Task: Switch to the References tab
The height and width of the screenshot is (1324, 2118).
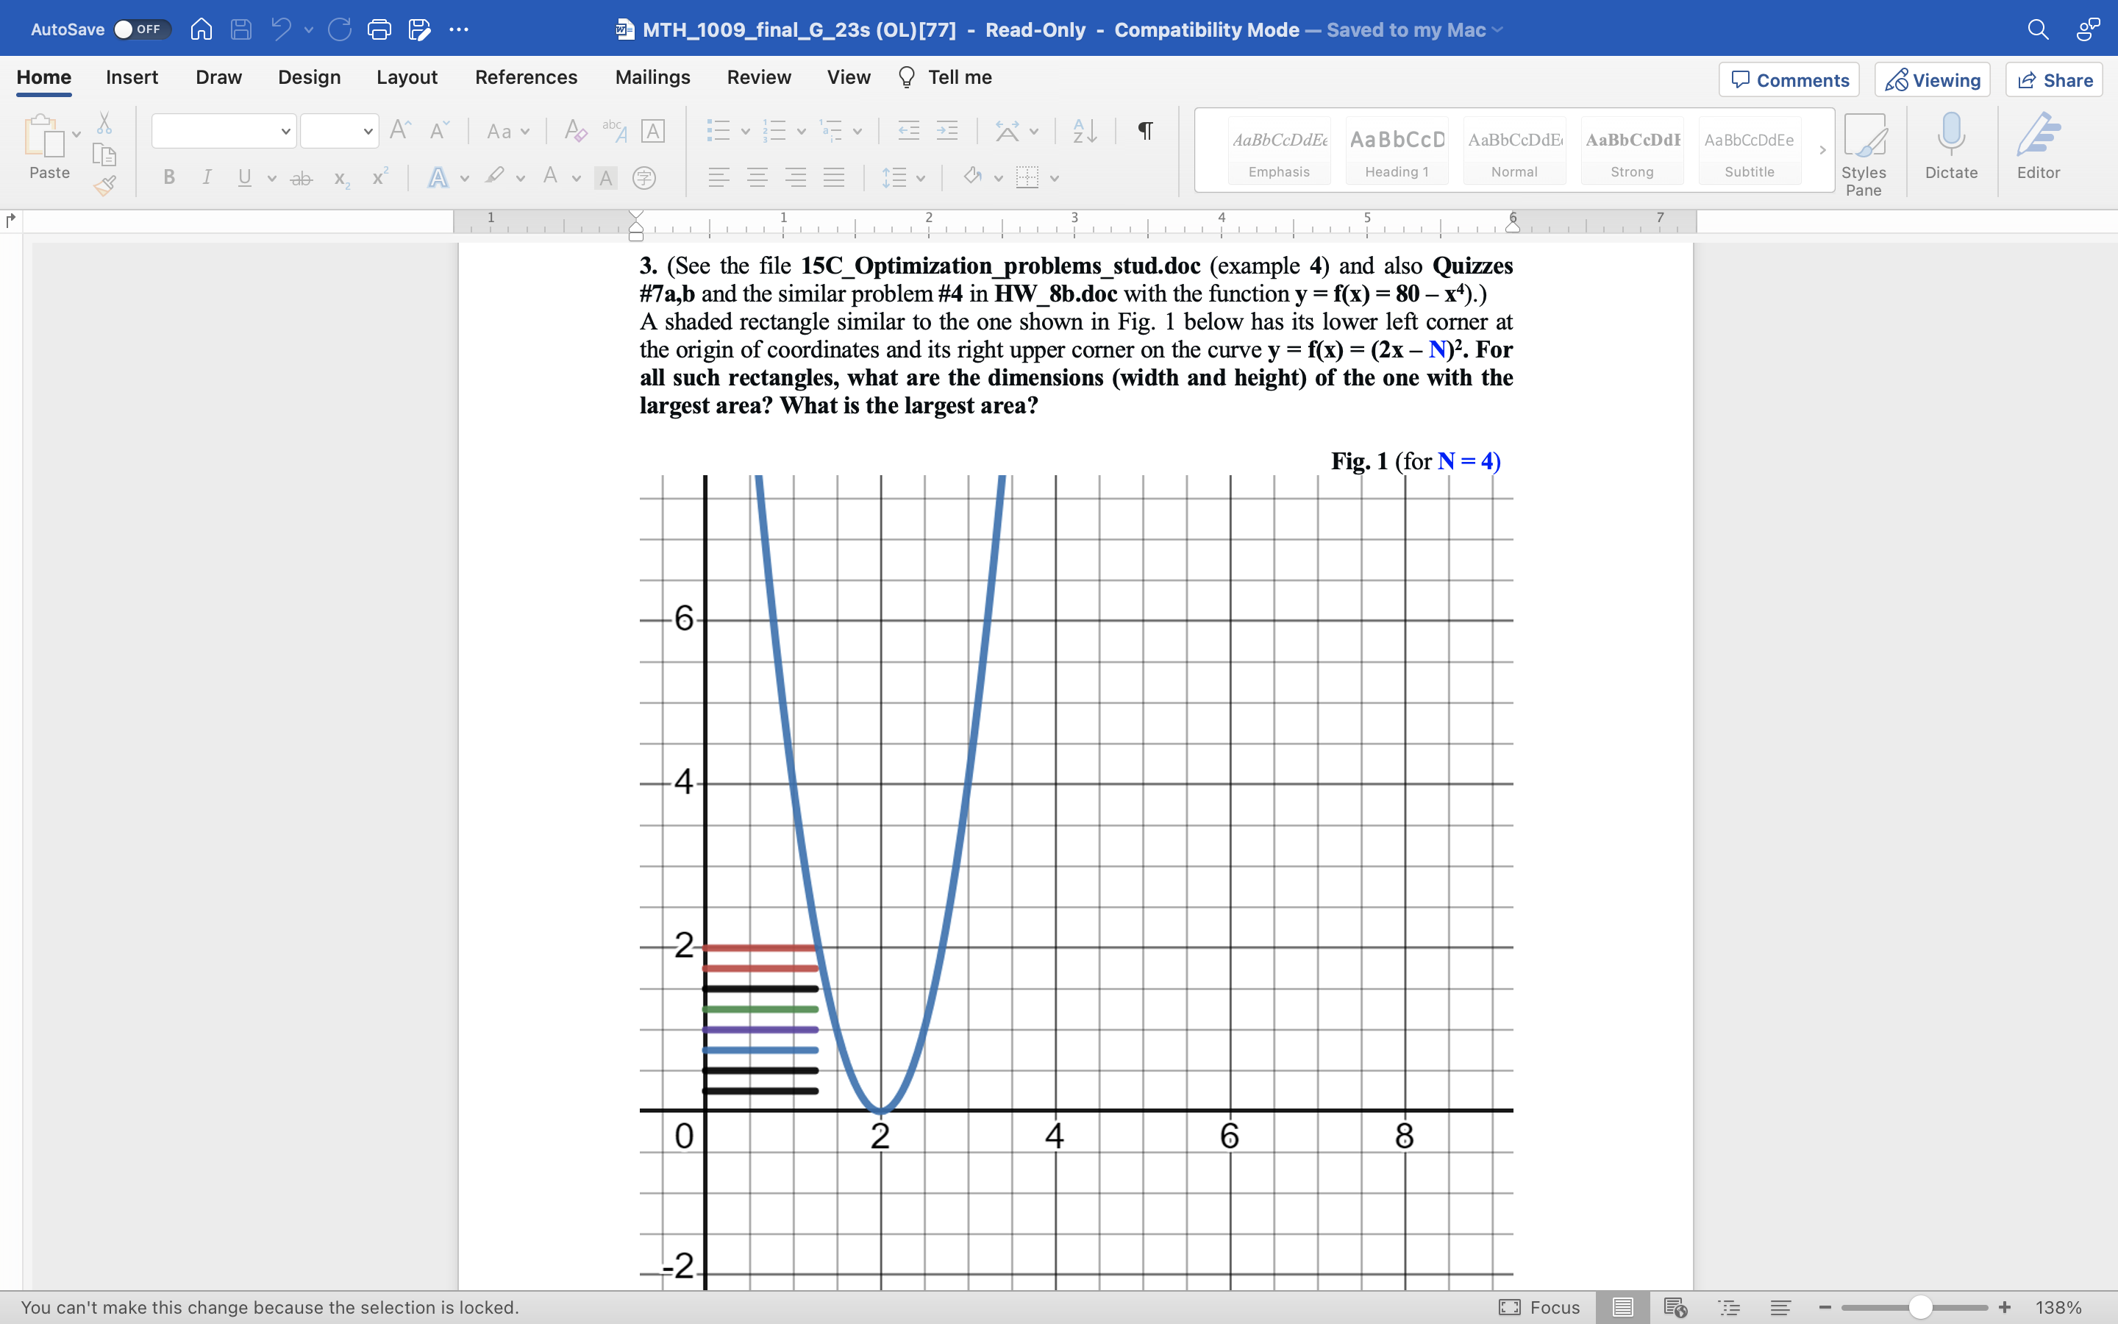Action: click(525, 77)
